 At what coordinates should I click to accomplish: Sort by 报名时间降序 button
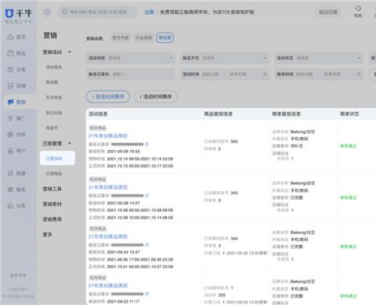pos(108,97)
